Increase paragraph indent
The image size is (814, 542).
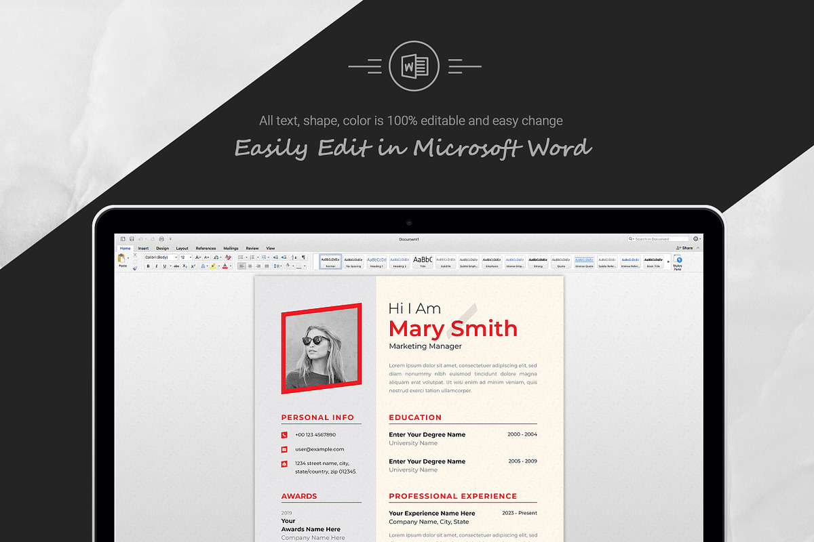[284, 257]
